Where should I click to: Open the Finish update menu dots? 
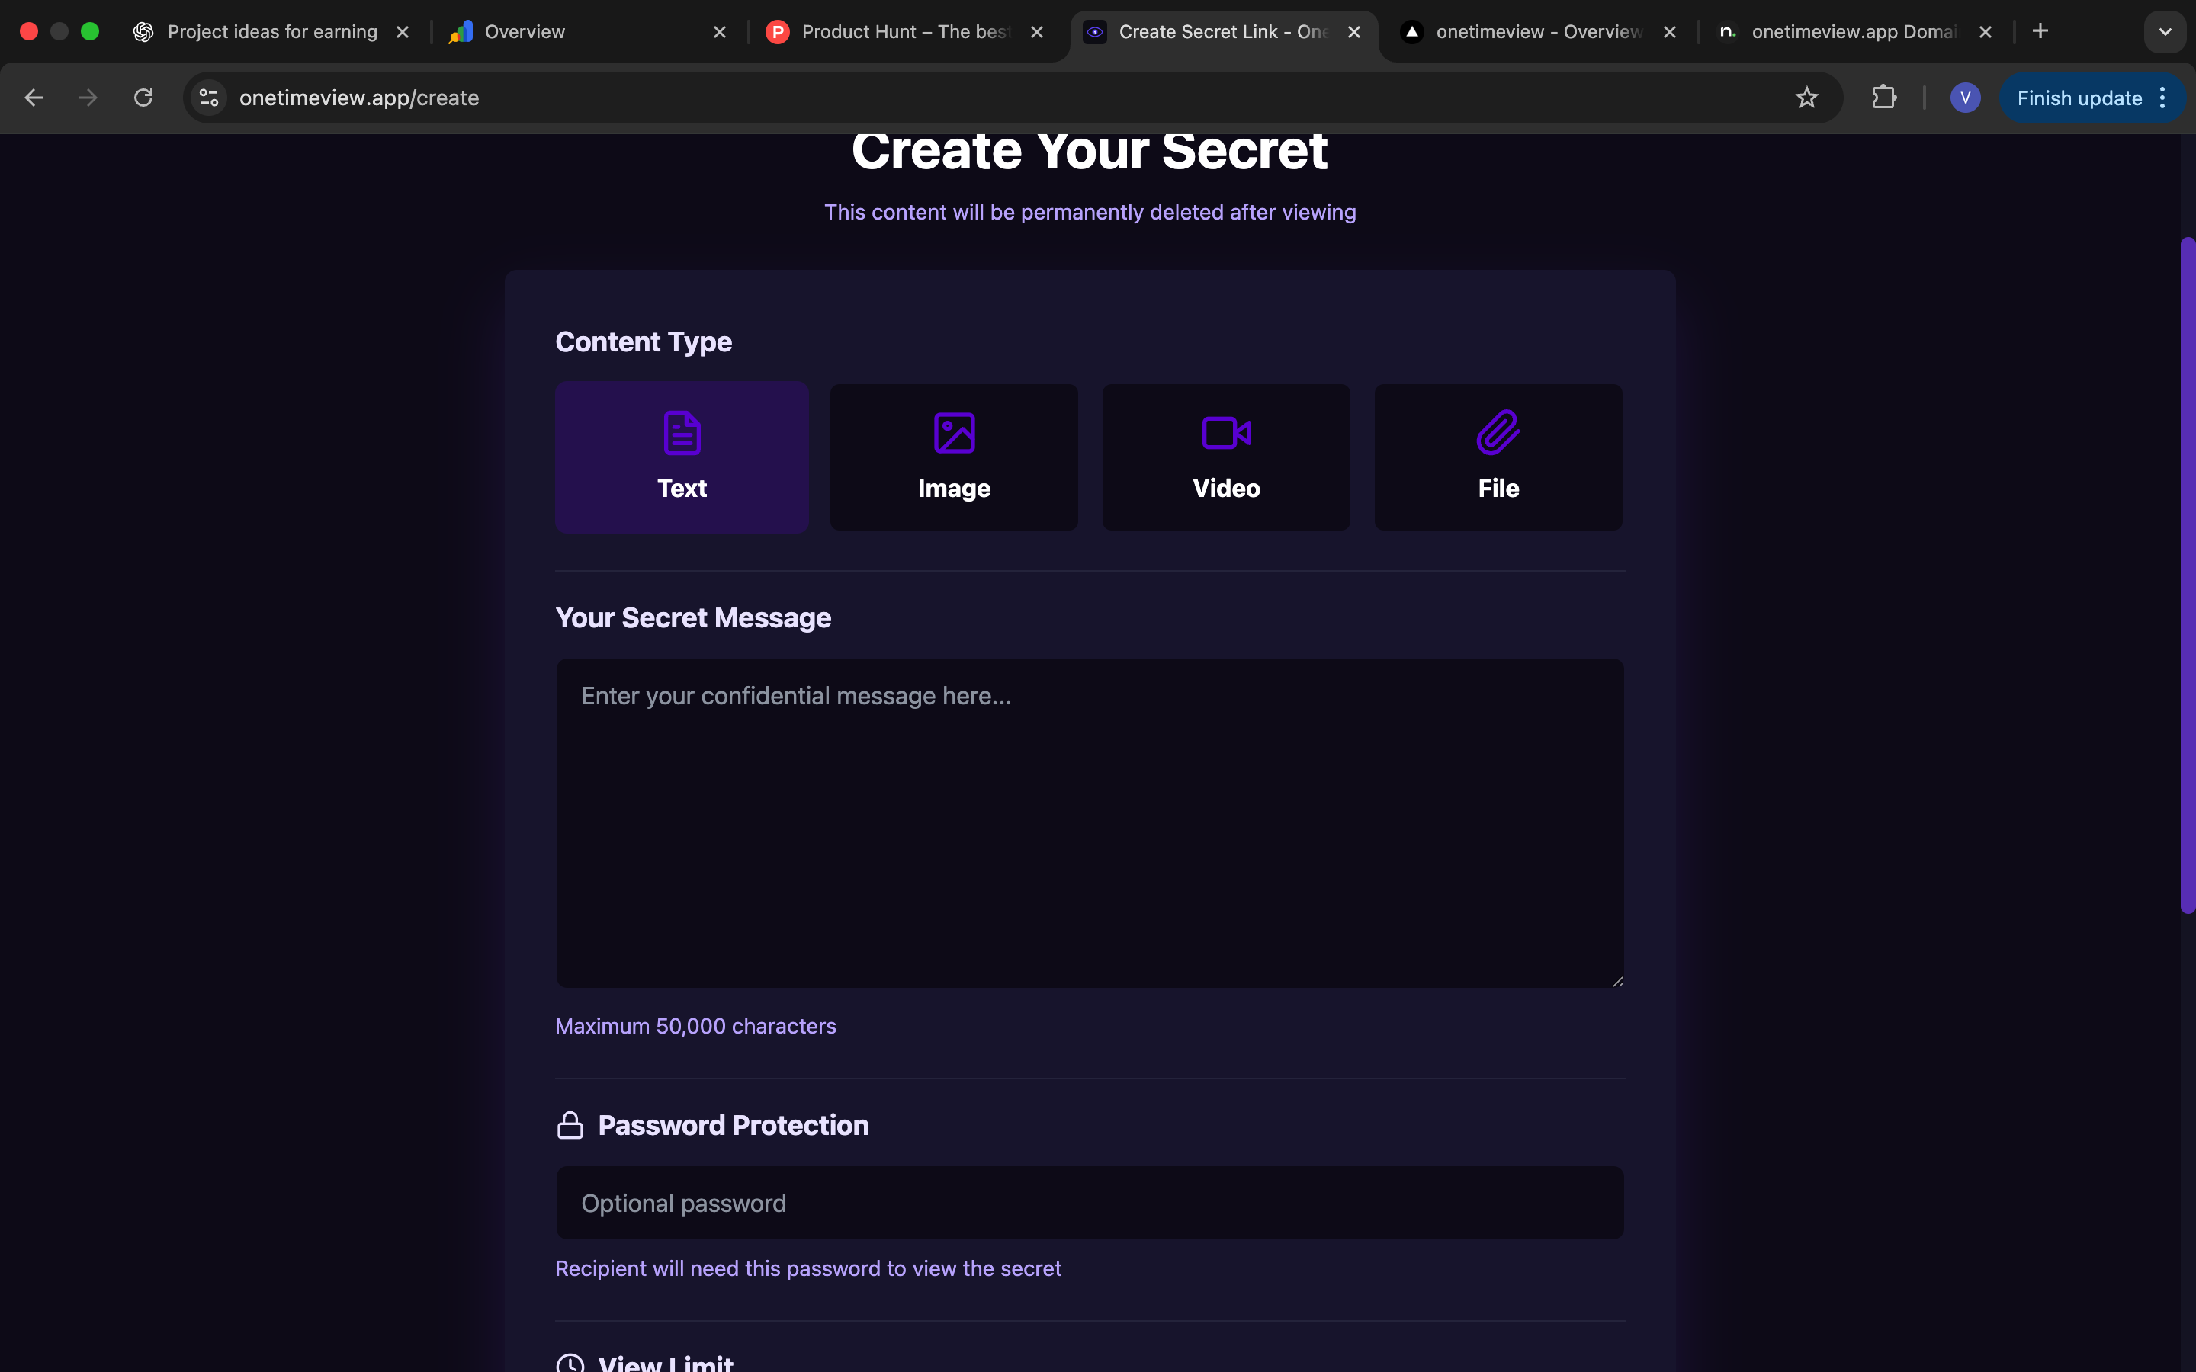pos(2163,98)
